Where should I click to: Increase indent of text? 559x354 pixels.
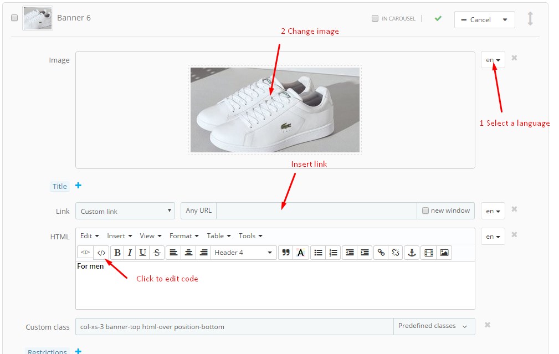tap(365, 253)
